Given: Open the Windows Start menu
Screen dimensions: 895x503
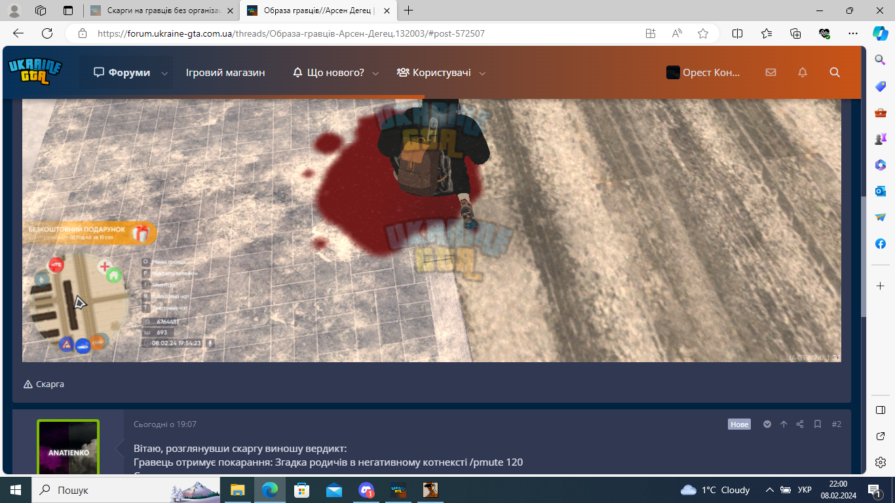Looking at the screenshot, I should point(16,490).
